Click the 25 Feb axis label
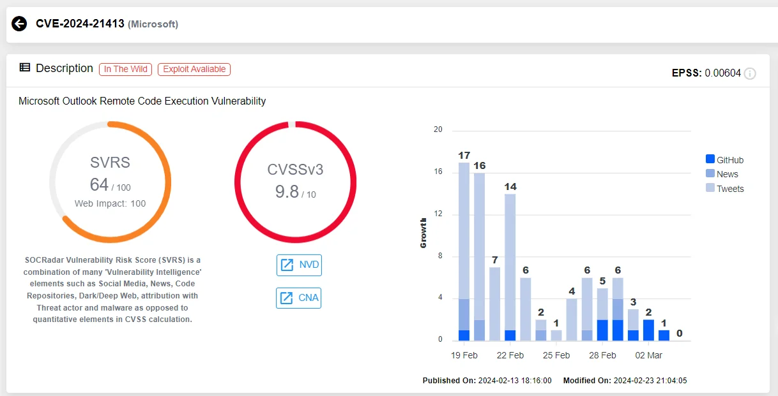The height and width of the screenshot is (396, 778). point(556,355)
